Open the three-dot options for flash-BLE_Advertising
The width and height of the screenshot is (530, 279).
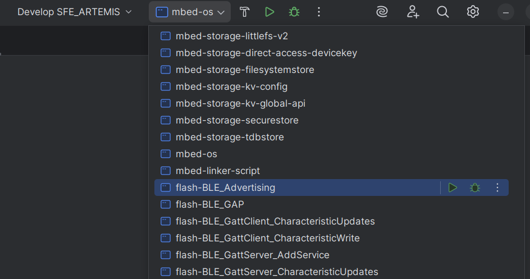point(497,188)
